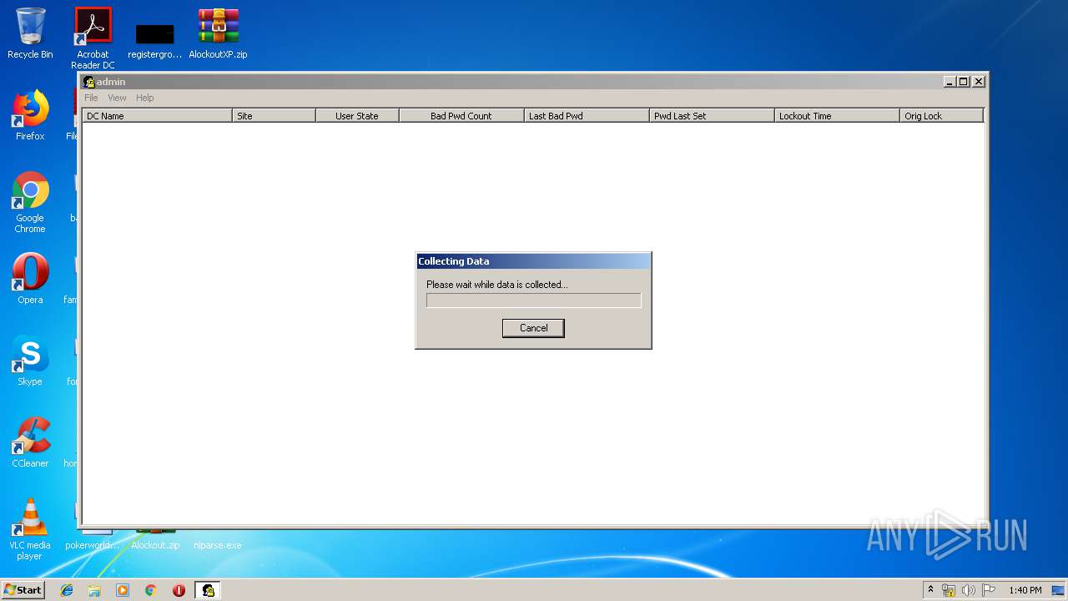Screen dimensions: 1068x601
Task: Open Opera from the taskbar
Action: (x=179, y=590)
